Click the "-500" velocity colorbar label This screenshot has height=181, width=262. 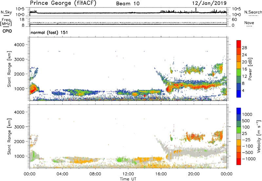point(248,153)
